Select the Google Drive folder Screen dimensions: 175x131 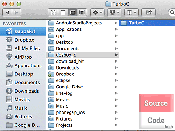click(83, 87)
